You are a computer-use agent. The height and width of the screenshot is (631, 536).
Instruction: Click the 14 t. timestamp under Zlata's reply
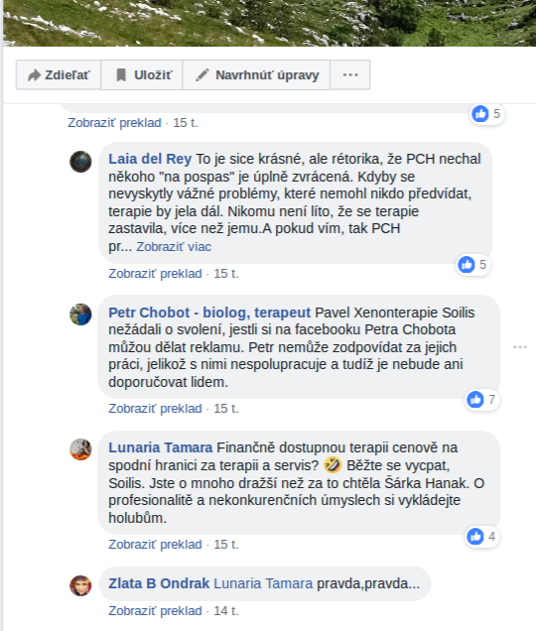click(226, 611)
